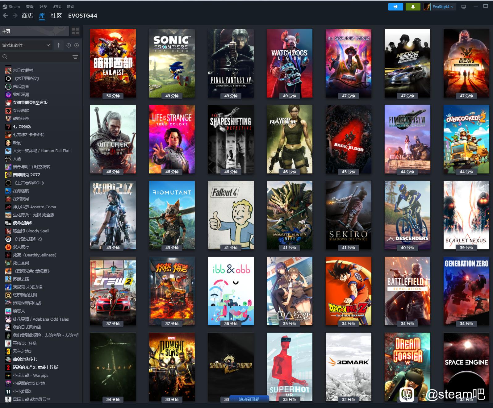This screenshot has height=408, width=493.
Task: Switch to the 库 tab
Action: click(42, 16)
